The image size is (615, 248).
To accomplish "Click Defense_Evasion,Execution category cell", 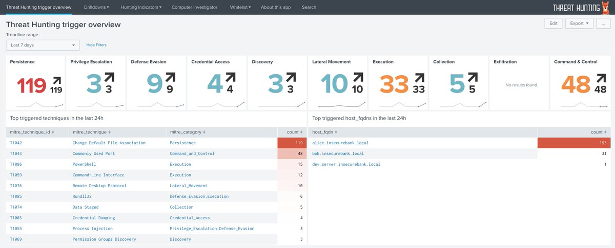I will coord(199,196).
